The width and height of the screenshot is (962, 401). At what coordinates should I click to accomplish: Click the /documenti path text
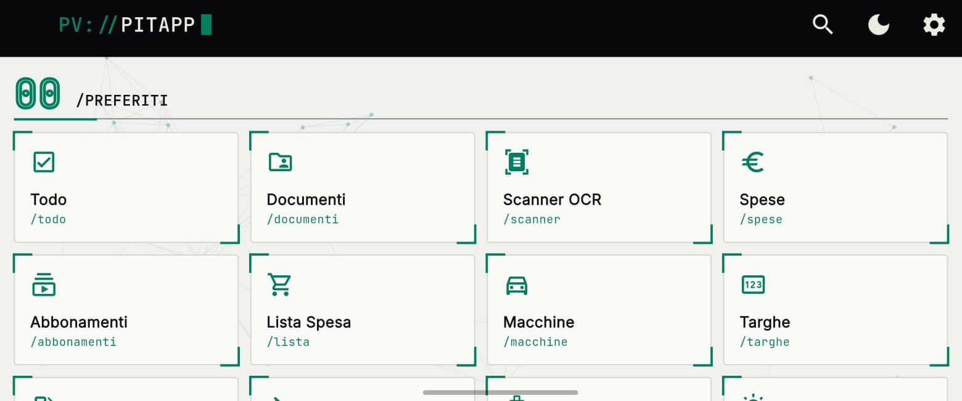click(x=303, y=219)
